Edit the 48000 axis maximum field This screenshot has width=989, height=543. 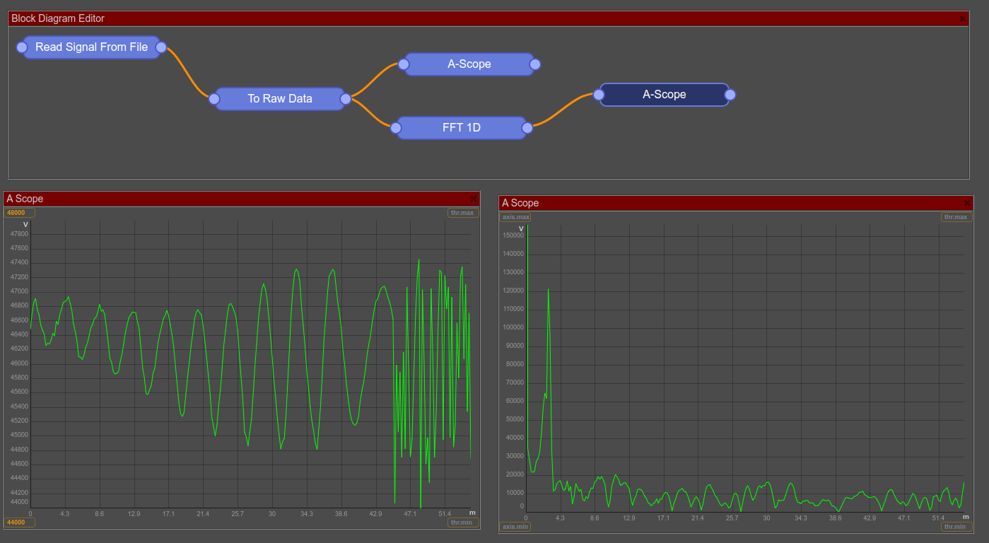[19, 213]
